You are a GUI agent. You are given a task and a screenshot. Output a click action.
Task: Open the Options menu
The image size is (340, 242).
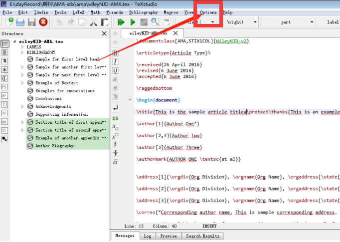(208, 12)
